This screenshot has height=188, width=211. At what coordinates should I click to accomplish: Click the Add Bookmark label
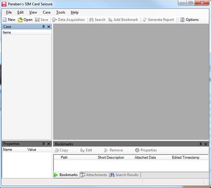(126, 20)
